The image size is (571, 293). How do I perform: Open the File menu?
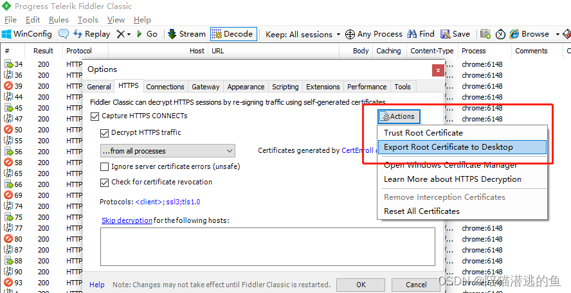[x=10, y=20]
